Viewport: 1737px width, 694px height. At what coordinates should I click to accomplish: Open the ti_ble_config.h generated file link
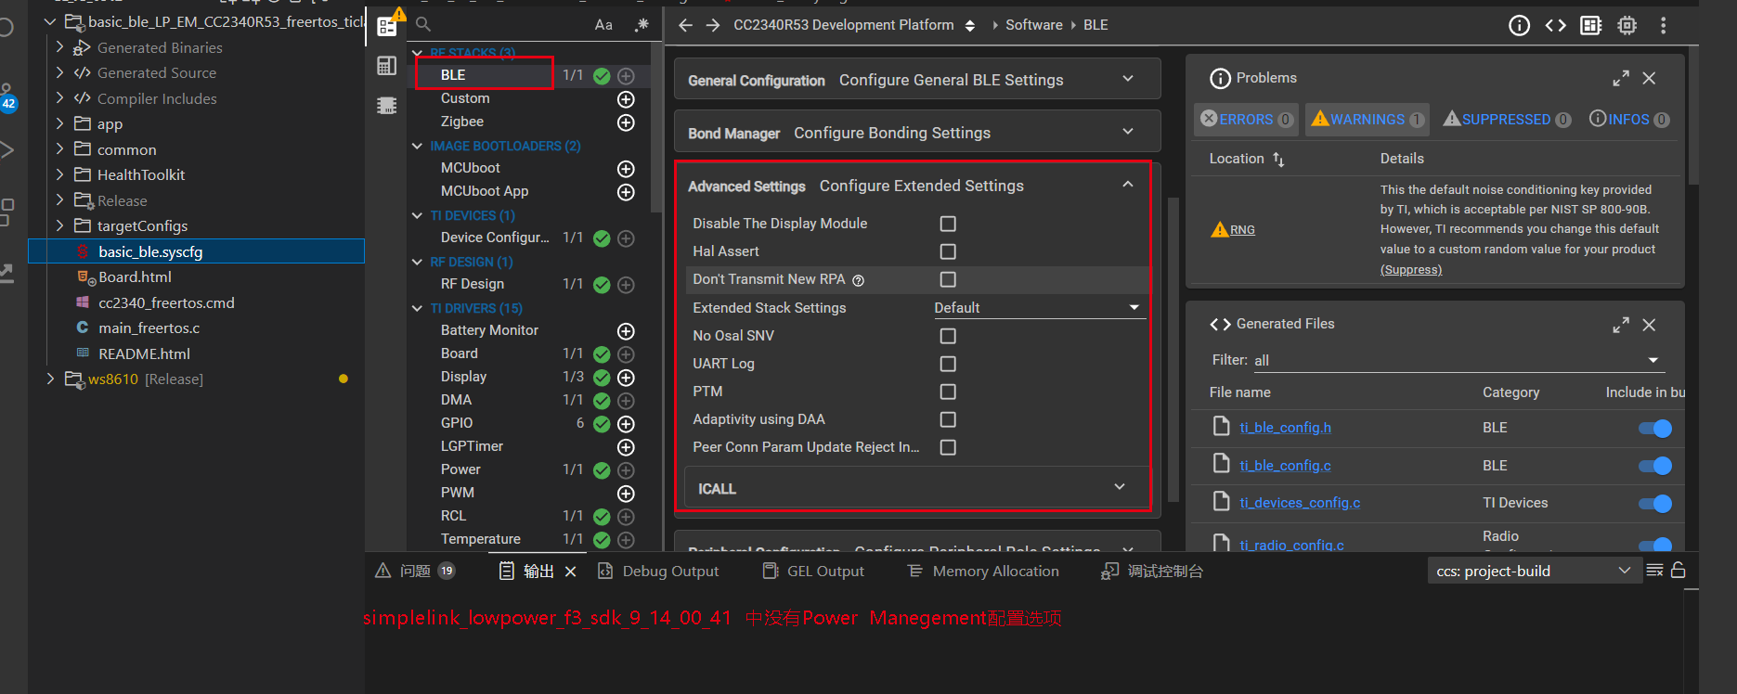pyautogui.click(x=1285, y=428)
